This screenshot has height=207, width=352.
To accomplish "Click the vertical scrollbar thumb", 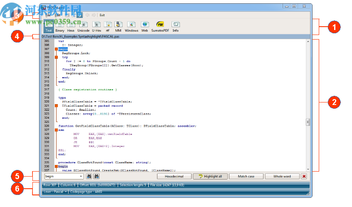I will (x=308, y=122).
